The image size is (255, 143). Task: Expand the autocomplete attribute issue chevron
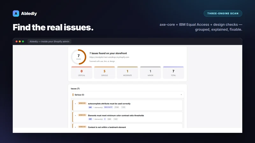tap(76, 104)
